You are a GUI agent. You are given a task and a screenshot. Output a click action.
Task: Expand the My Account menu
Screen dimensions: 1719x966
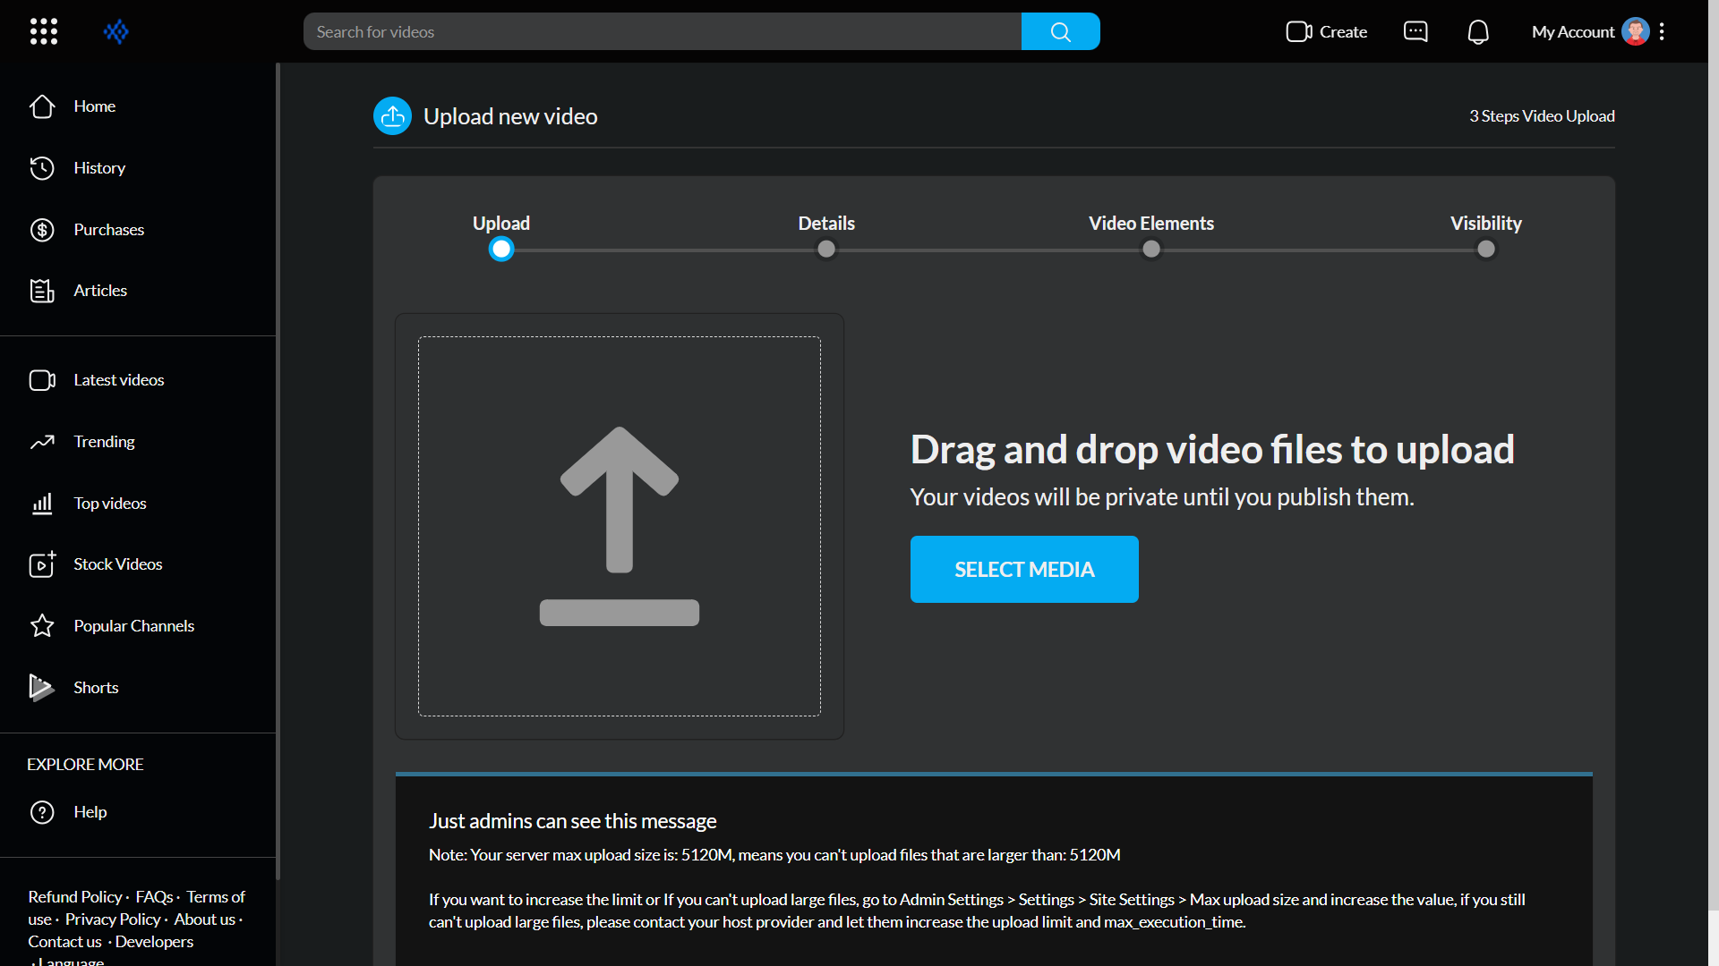1573,32
